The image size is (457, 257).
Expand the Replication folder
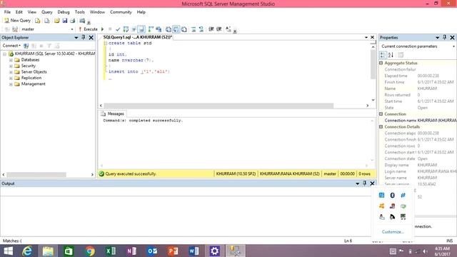(11, 78)
